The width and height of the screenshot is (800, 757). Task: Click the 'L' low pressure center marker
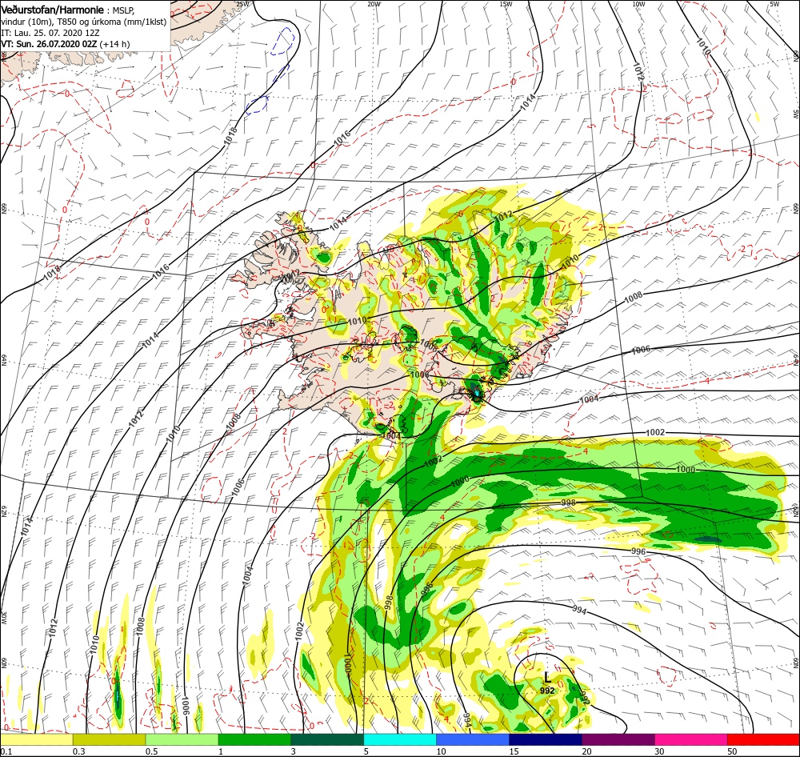coord(547,678)
